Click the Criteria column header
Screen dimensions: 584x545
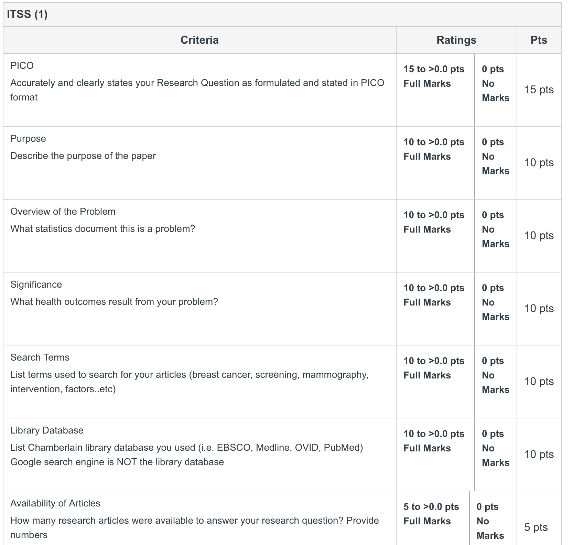[199, 40]
